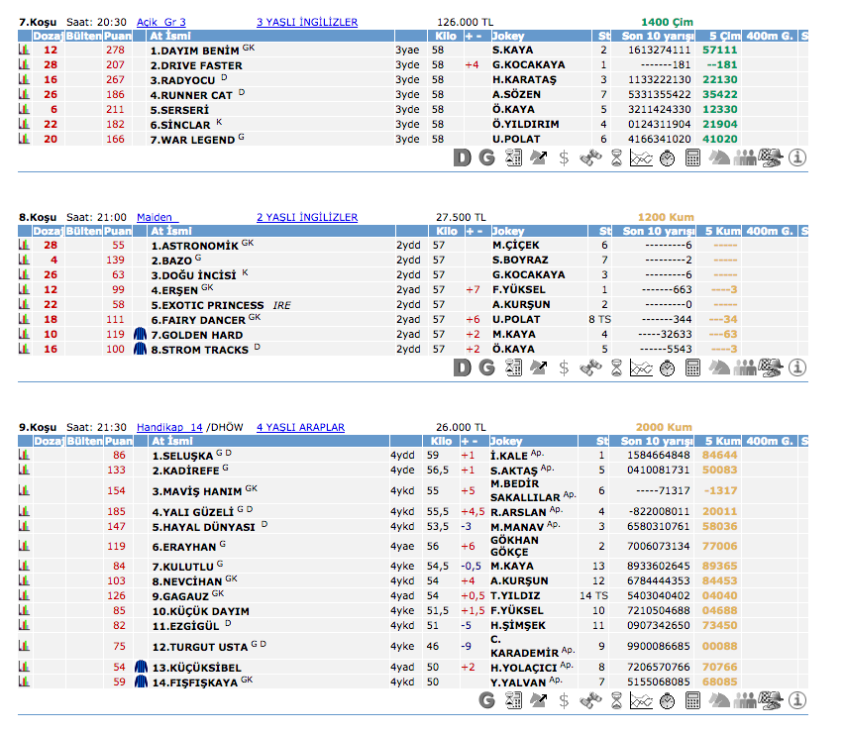Open the 3 YAŞLI İNGİLİZLER link
Screen dimensions: 845x734
coord(306,22)
